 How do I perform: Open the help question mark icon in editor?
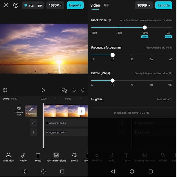click(x=16, y=5)
